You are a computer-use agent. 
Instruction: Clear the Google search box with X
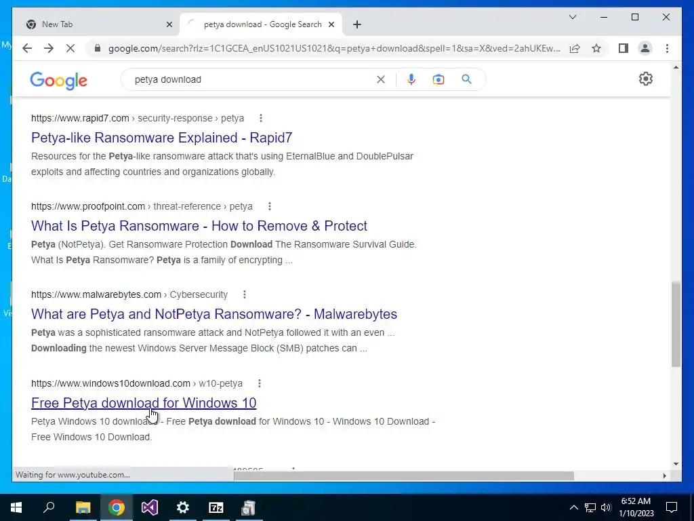[x=381, y=79]
